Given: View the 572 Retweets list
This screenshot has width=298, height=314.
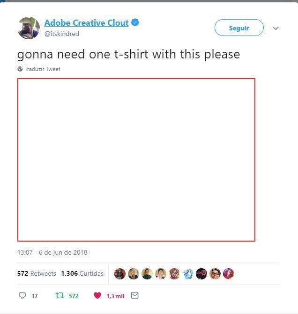Looking at the screenshot, I should click(37, 273).
